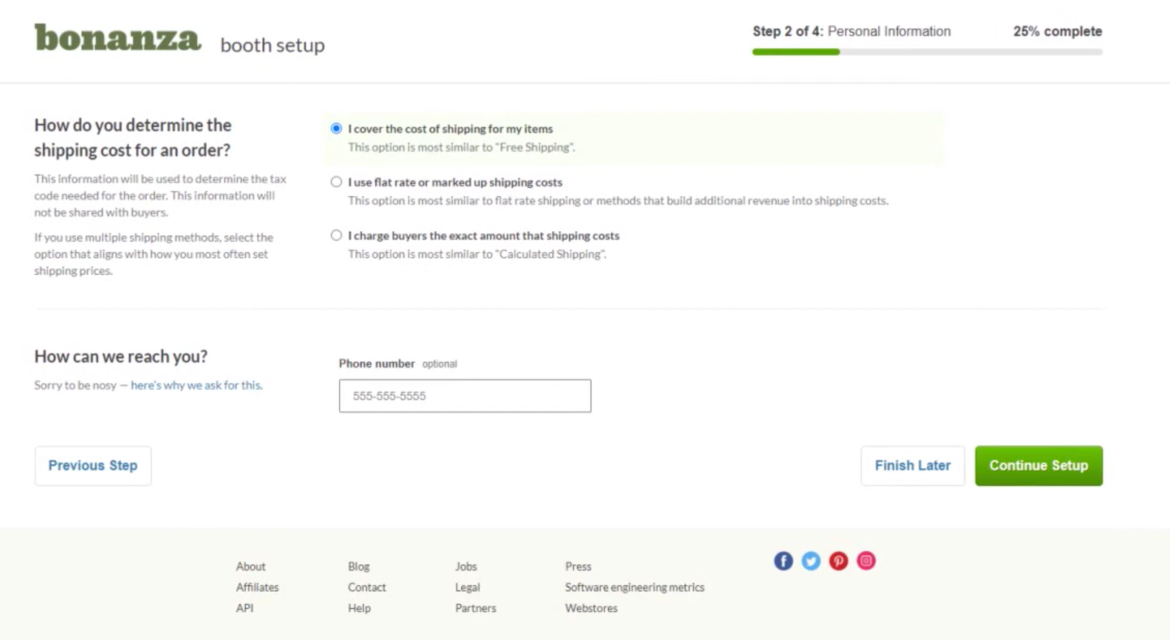The image size is (1170, 640).
Task: Click the bonanza logo
Action: coord(116,39)
